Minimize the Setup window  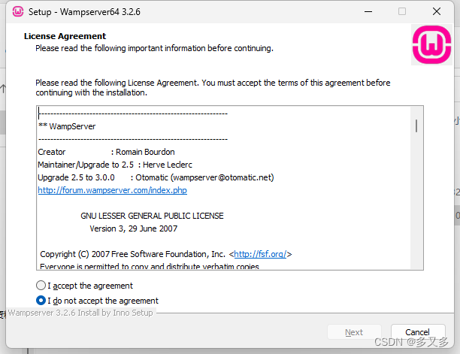pyautogui.click(x=368, y=12)
